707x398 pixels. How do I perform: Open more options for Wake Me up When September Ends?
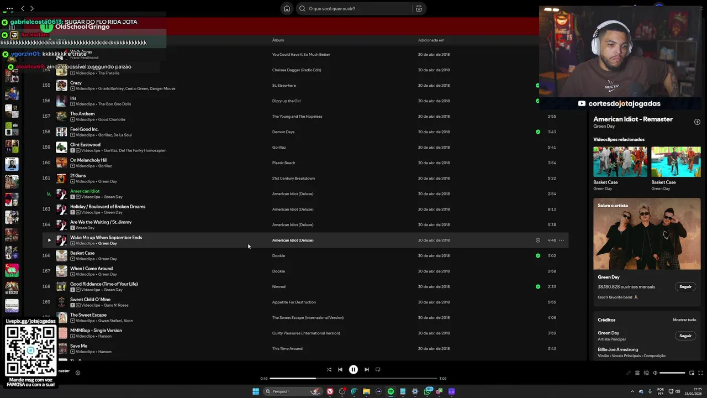[561, 240]
